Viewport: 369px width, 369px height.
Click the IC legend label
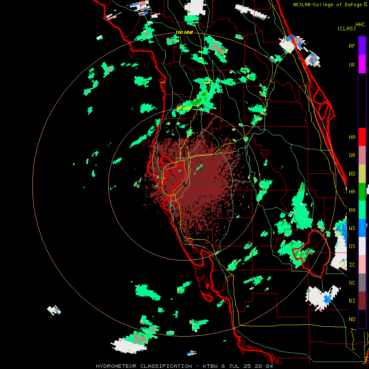tap(352, 265)
